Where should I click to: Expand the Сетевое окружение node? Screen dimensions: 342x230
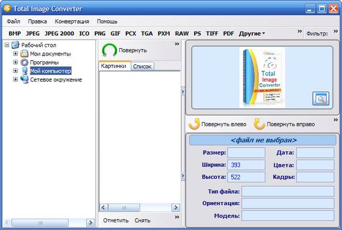[x=15, y=79]
